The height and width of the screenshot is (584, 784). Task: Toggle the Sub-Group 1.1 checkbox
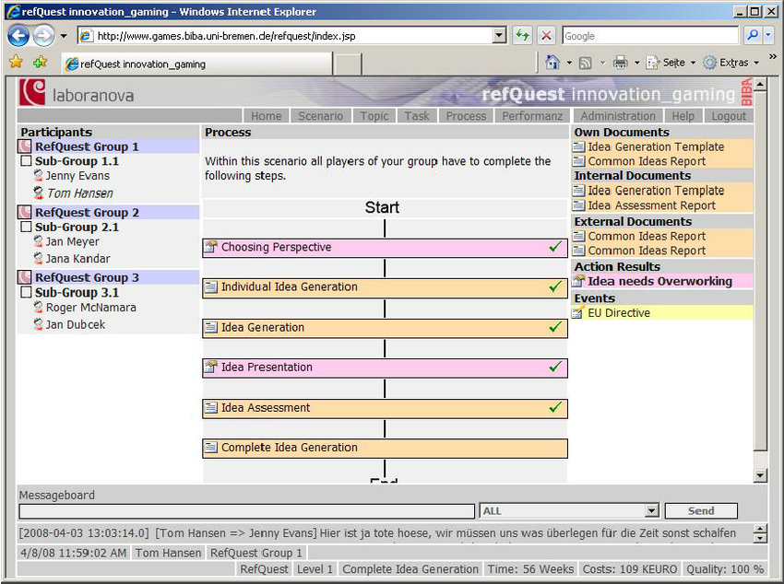[x=27, y=161]
